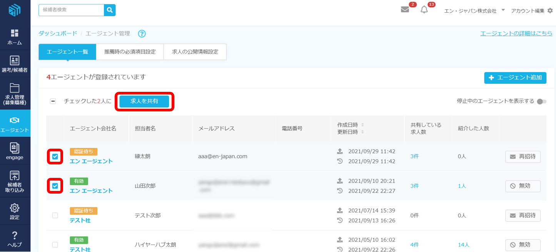Image resolution: width=556 pixels, height=252 pixels.
Task: Open 候補者取り込み in the sidebar
Action: pos(15,181)
